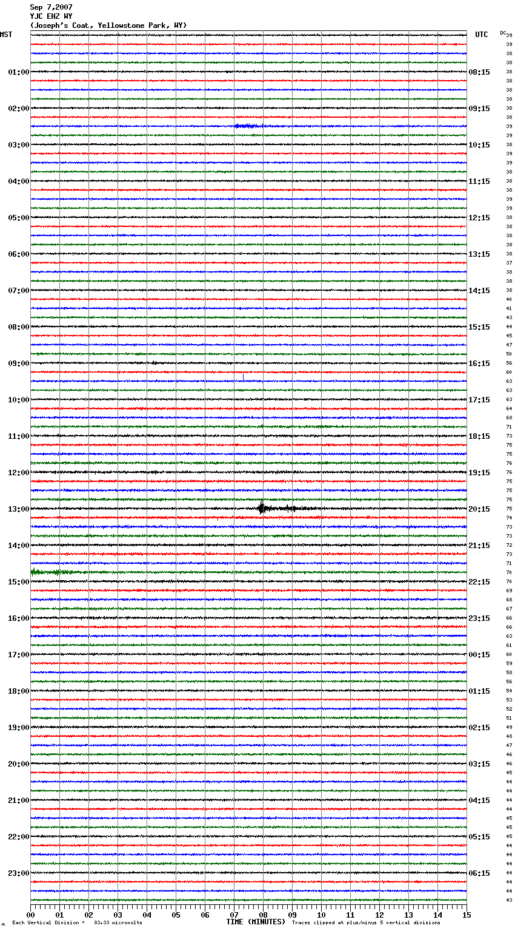Screen dimensions: 515x931
Task: Select the 16:00 MST row label
Action: [19, 618]
